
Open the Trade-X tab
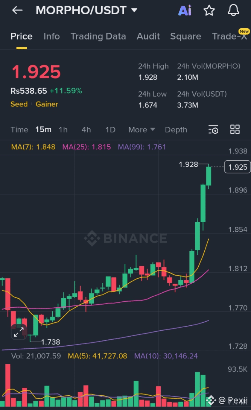[229, 36]
